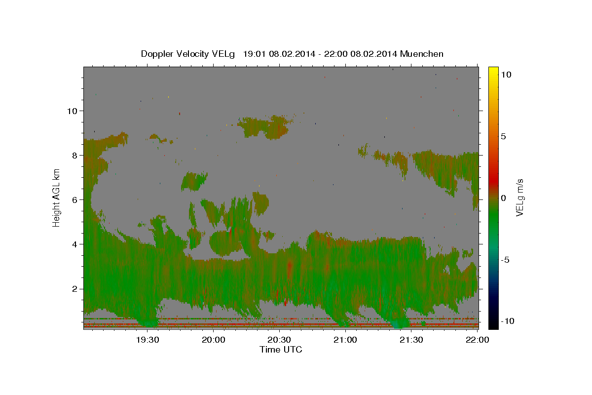This screenshot has height=395, width=592.
Task: Click the 19:30 time axis label
Action: tap(147, 340)
